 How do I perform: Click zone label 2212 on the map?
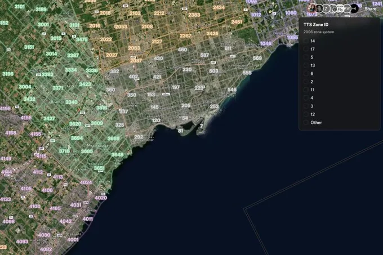pos(159,13)
